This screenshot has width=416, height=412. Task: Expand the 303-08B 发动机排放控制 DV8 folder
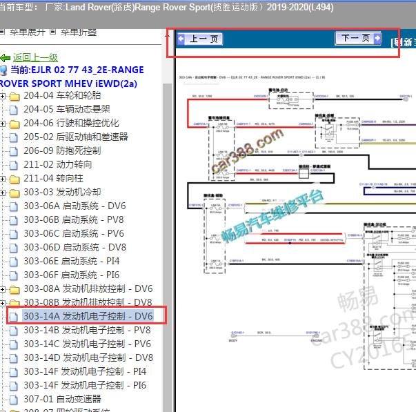pyautogui.click(x=2, y=303)
